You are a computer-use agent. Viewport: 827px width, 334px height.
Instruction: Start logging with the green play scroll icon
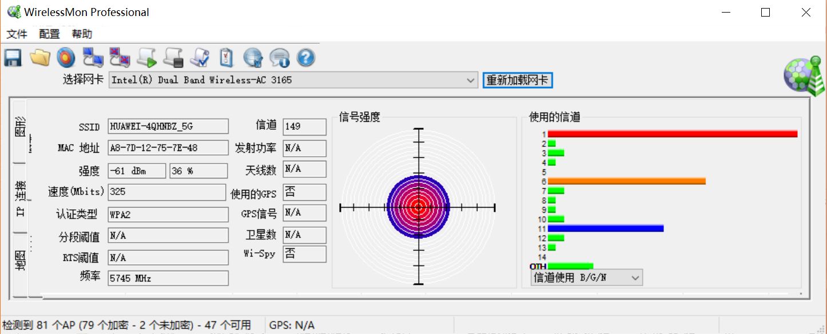click(146, 58)
